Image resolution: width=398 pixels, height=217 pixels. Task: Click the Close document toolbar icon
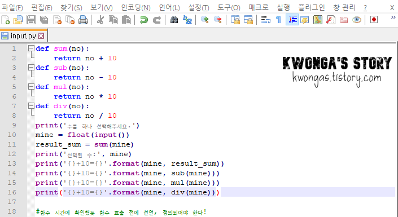click(x=58, y=20)
